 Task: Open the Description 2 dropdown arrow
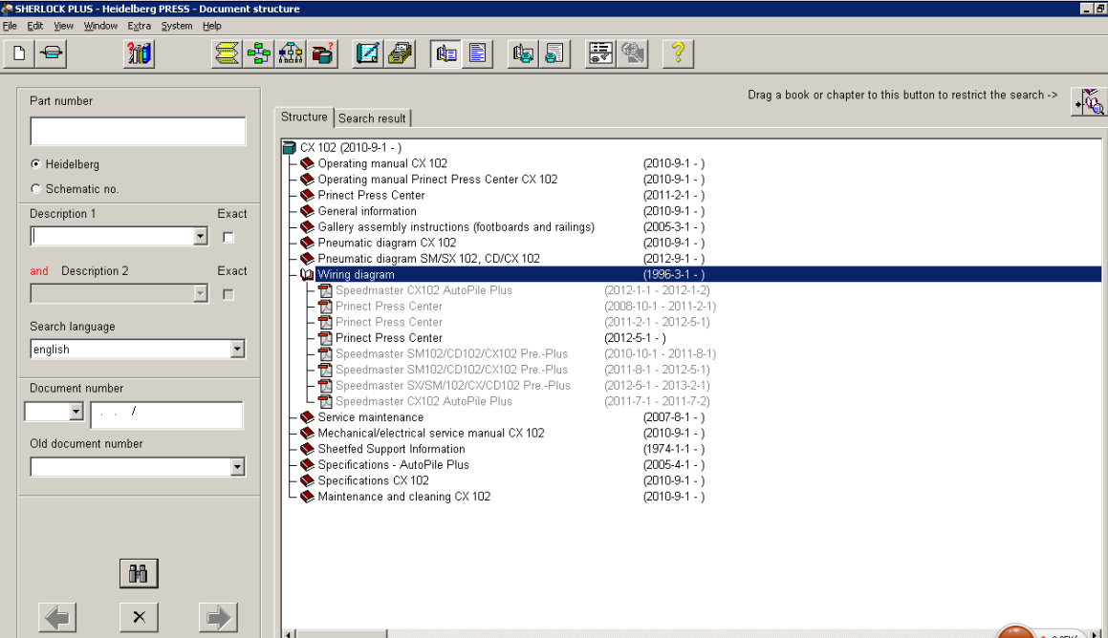(x=201, y=293)
